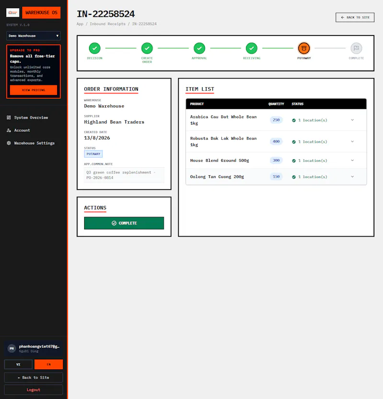Open the Demo Warehouse selector dropdown
This screenshot has width=383, height=399.
click(x=34, y=36)
